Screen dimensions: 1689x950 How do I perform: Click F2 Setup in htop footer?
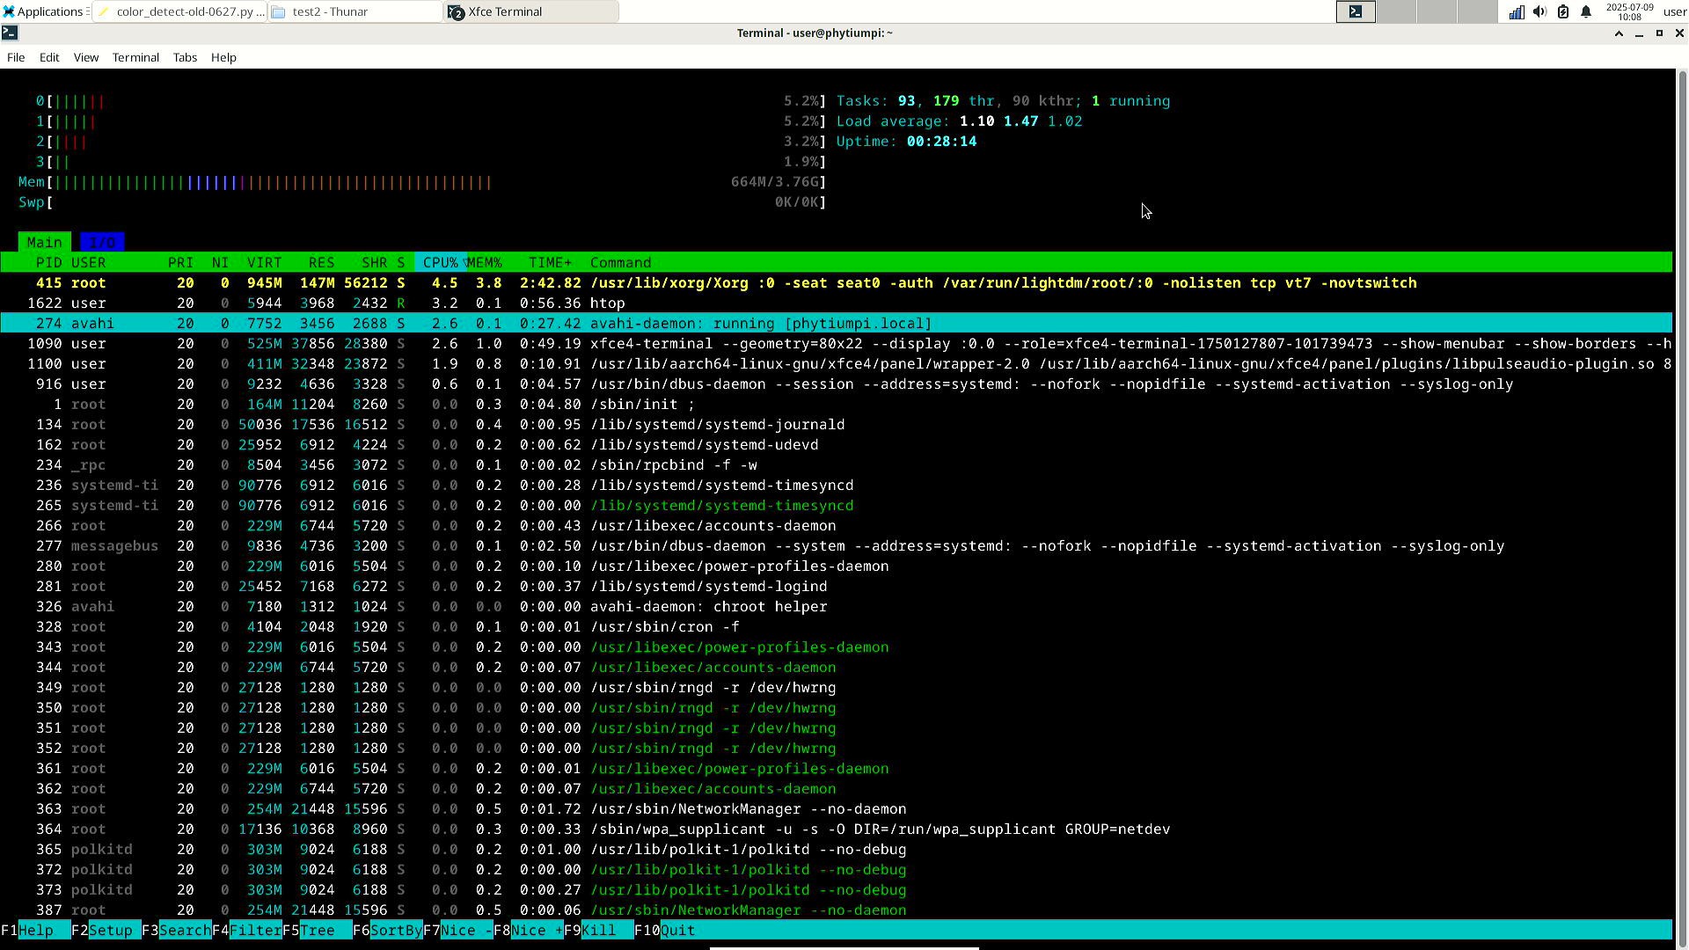pyautogui.click(x=106, y=931)
